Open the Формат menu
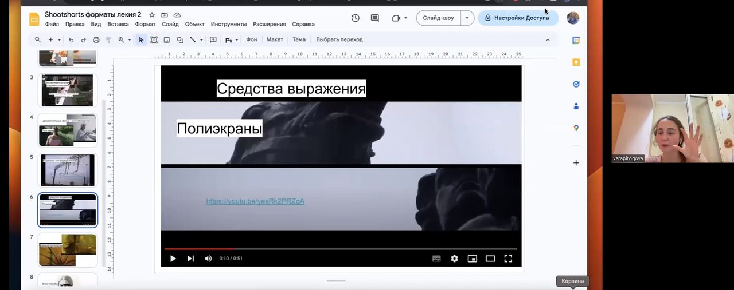Image resolution: width=734 pixels, height=290 pixels. point(146,24)
